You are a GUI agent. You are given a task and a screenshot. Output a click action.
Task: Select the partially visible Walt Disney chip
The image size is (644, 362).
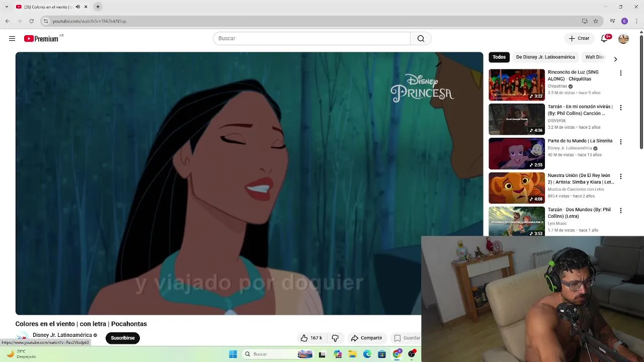[595, 57]
